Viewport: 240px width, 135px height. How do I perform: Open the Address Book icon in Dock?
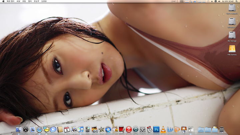click(60, 130)
